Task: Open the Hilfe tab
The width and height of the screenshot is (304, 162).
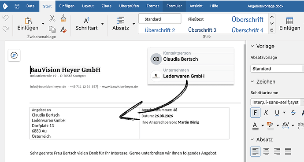Action: (x=214, y=6)
